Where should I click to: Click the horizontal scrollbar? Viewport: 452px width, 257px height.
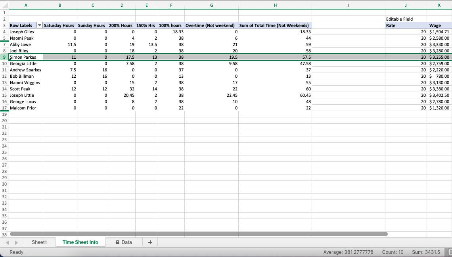(x=199, y=234)
